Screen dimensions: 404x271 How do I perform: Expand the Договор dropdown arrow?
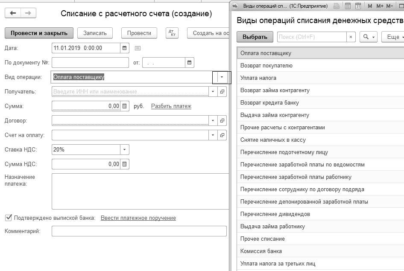[x=213, y=121]
